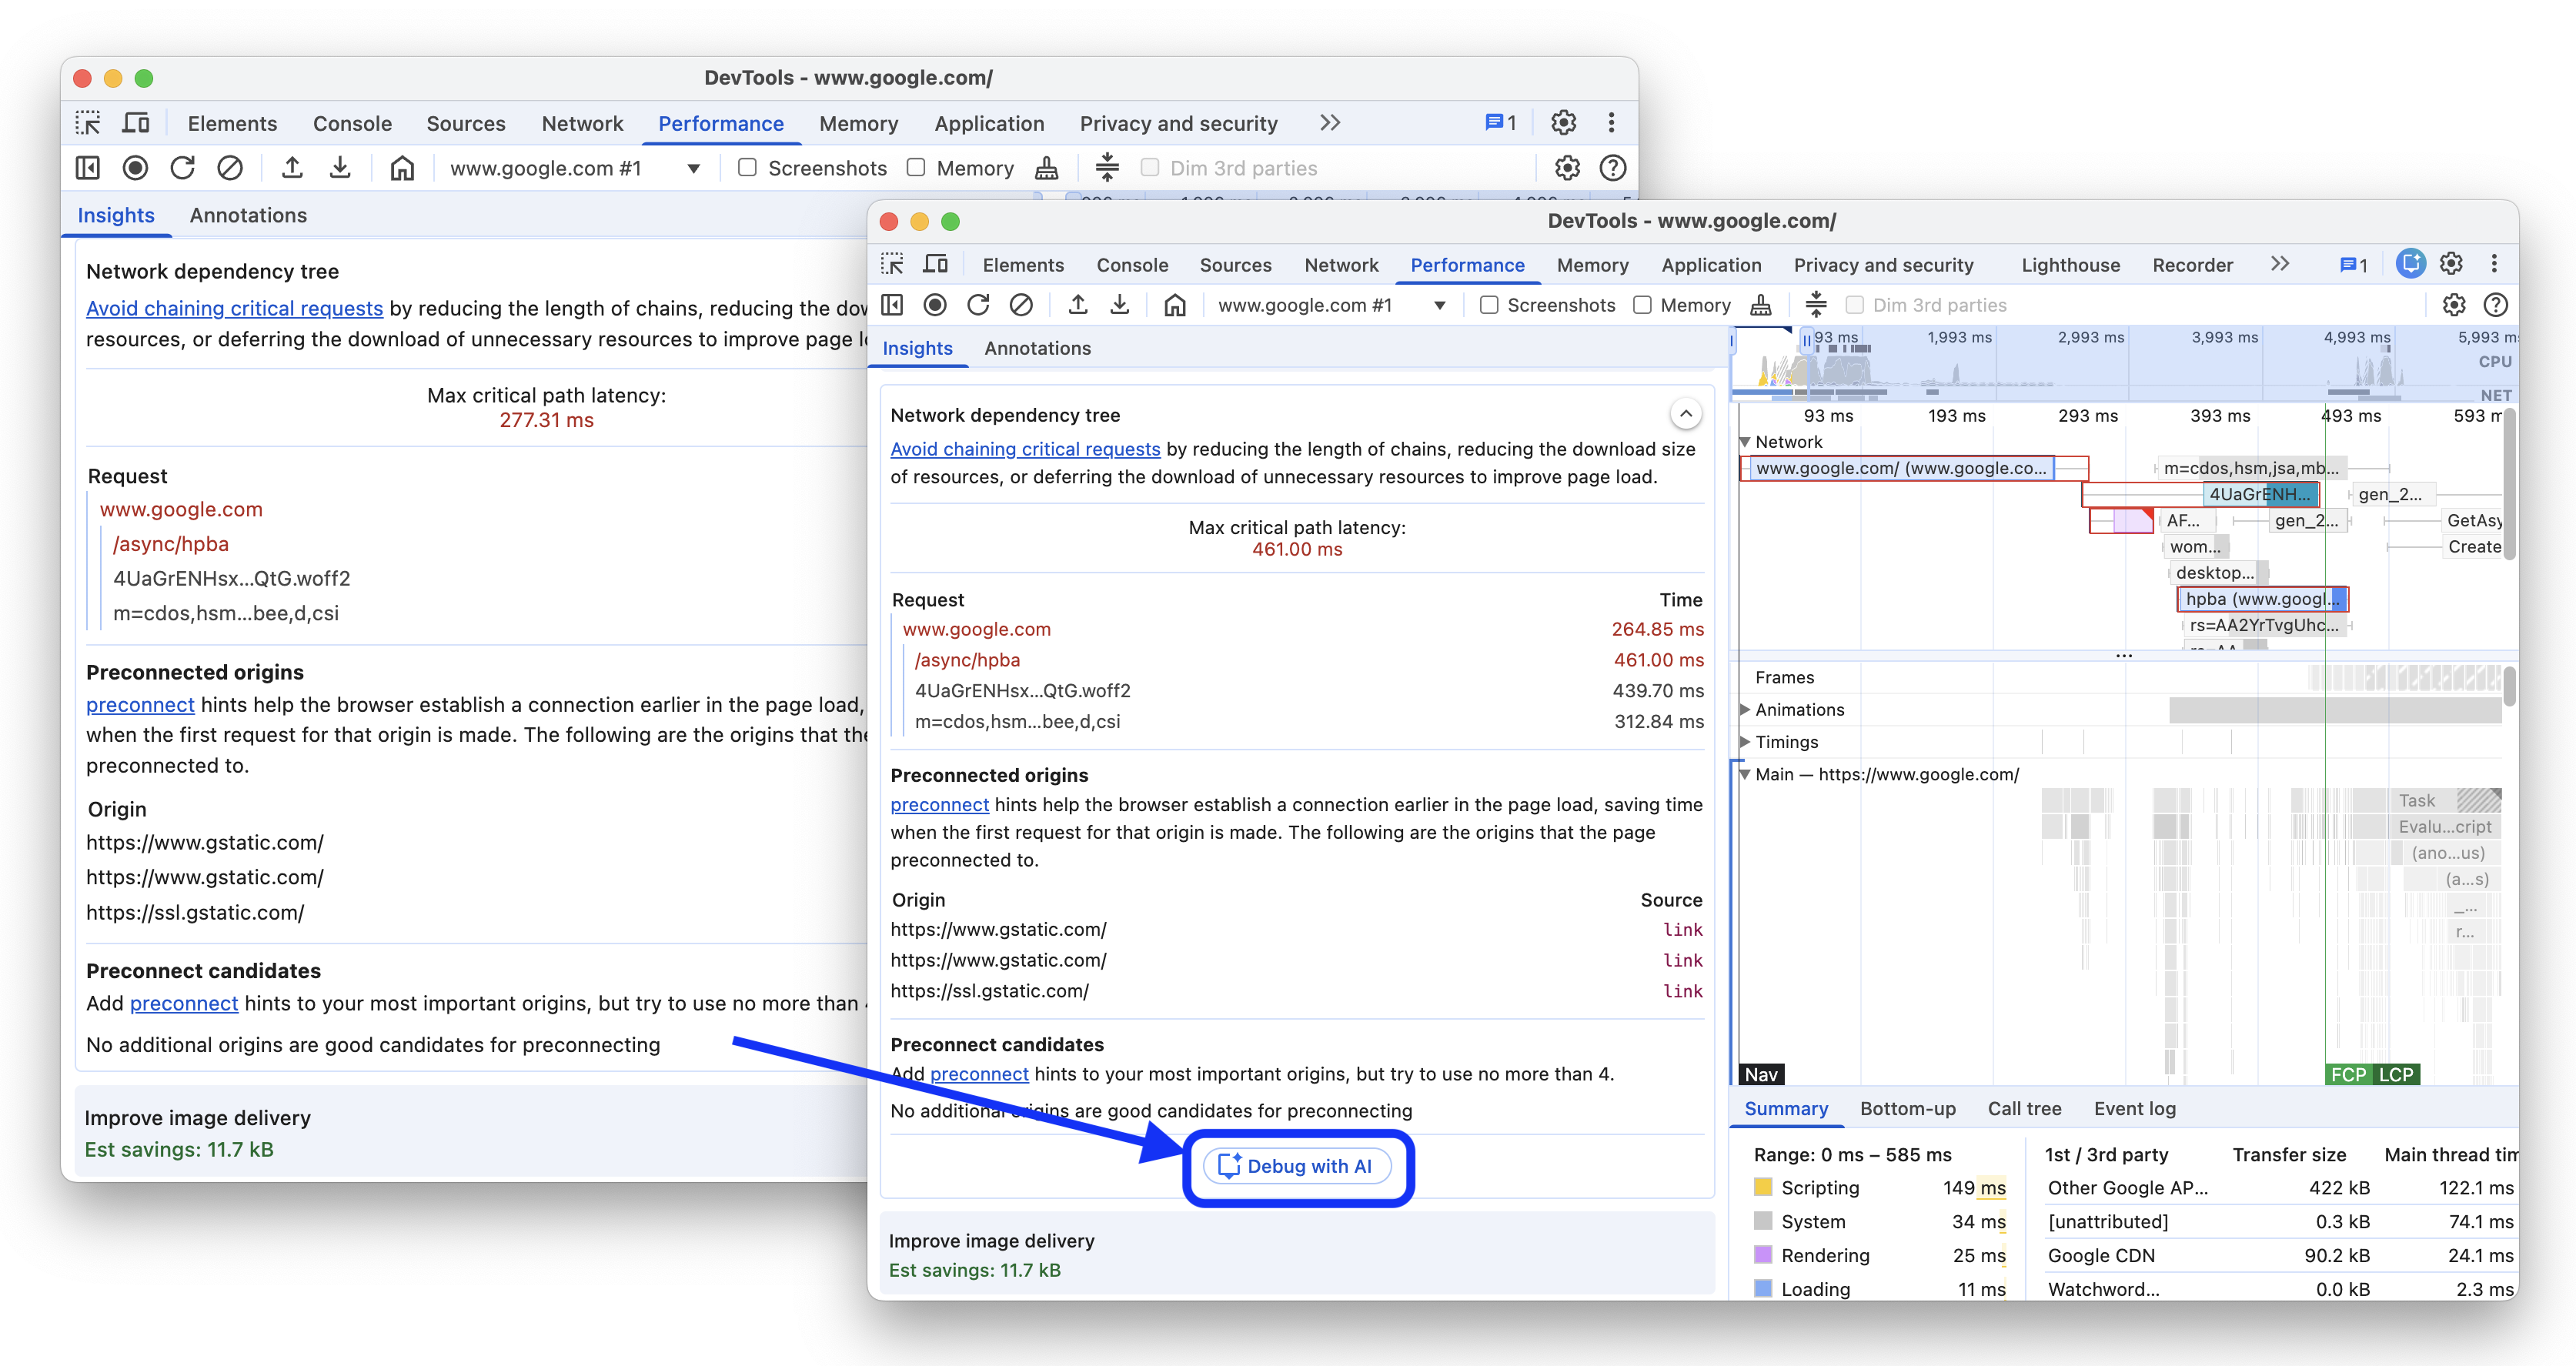Select the inspect element tool
The image size is (2576, 1366).
point(891,264)
